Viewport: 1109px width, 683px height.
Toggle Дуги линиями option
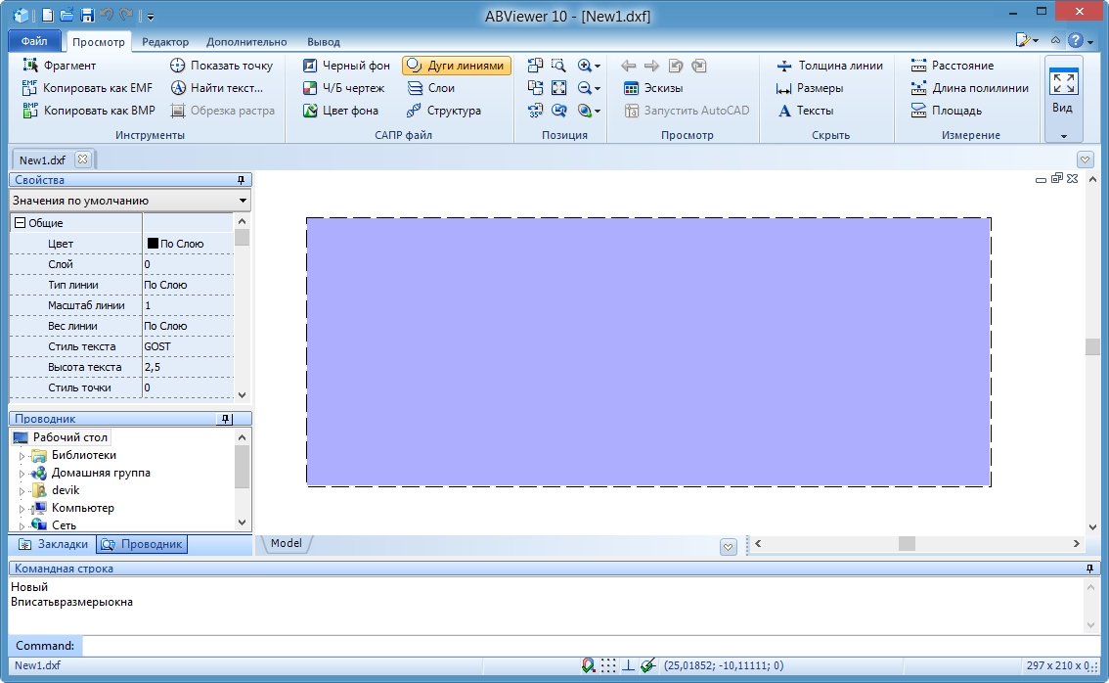[456, 66]
